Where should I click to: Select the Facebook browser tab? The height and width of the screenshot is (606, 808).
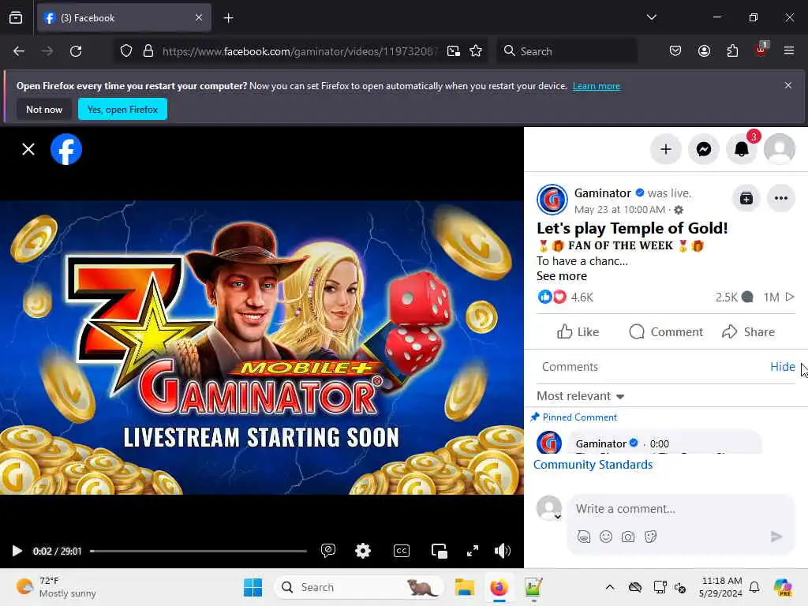tap(124, 18)
